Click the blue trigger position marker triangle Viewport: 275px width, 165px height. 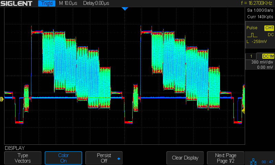[125, 9]
